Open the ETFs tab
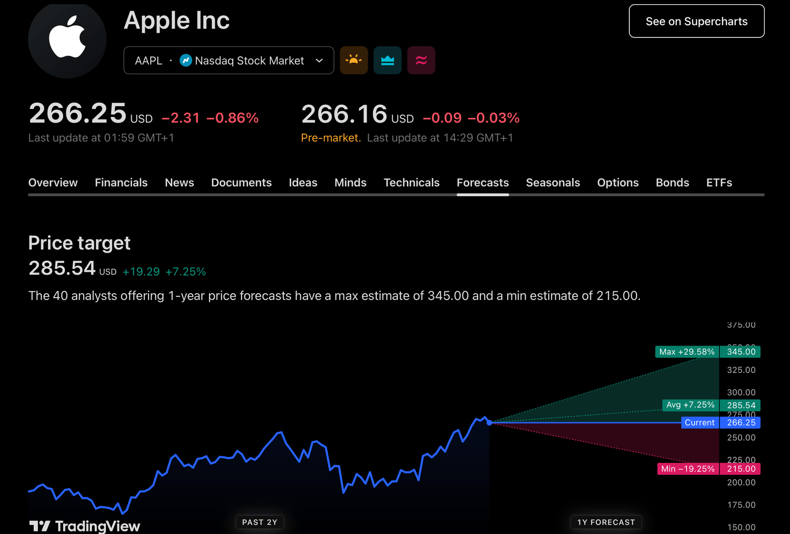Viewport: 790px width, 534px height. click(719, 183)
